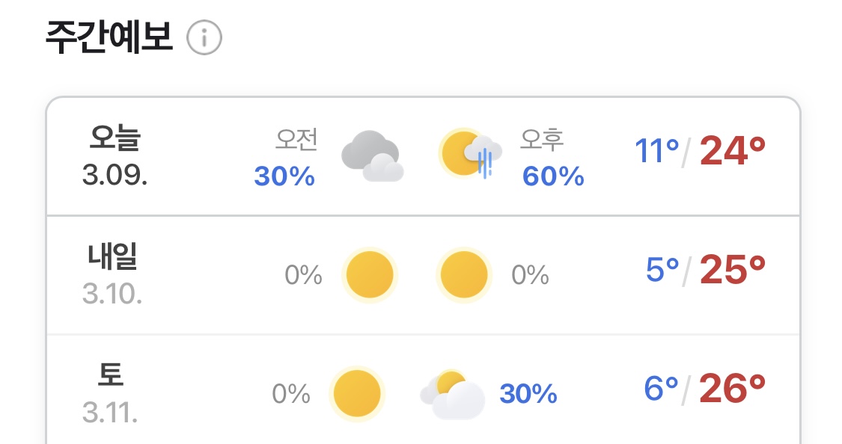
Task: Click today's low temperature 11°
Action: (656, 152)
